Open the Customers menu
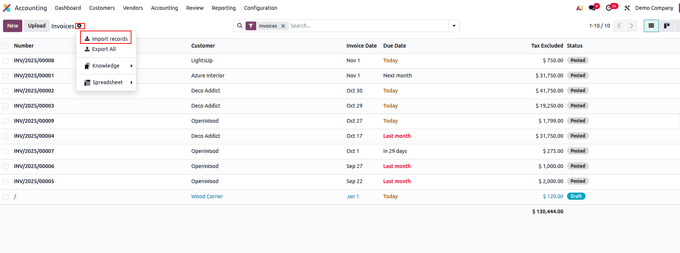This screenshot has width=680, height=253. pyautogui.click(x=102, y=8)
